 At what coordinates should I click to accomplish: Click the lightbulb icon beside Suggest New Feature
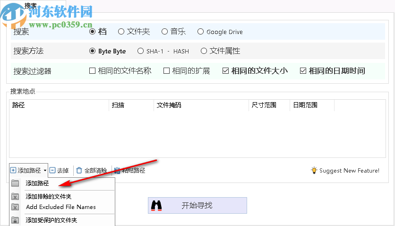click(314, 170)
